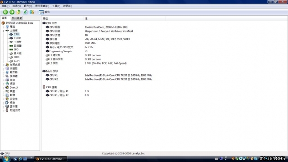Open the 我的最愛(O) favorites menu
This screenshot has height=162, width=288.
tap(42, 6)
